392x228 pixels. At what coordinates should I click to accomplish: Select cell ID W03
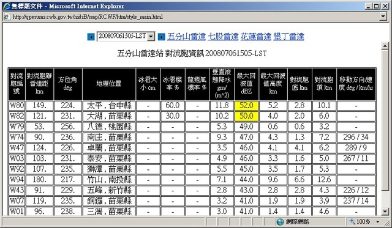17,158
